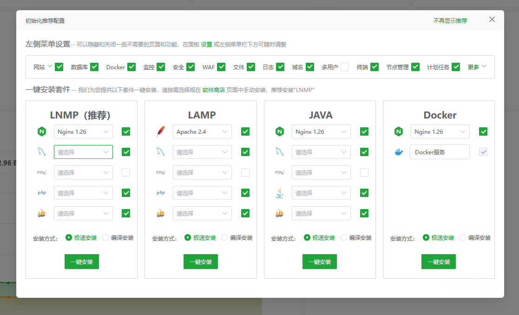The height and width of the screenshot is (315, 519).
Task: Click the php icon in LNMP card
Action: pyautogui.click(x=42, y=193)
